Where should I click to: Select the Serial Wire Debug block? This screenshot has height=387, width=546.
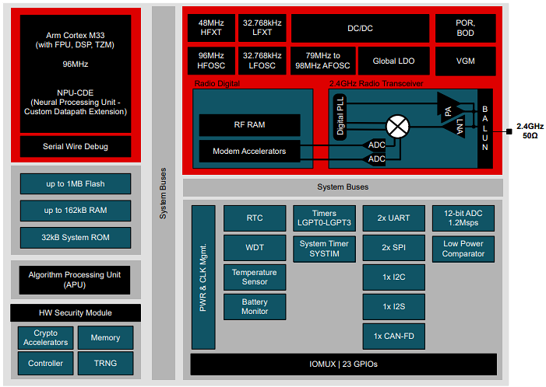point(76,146)
